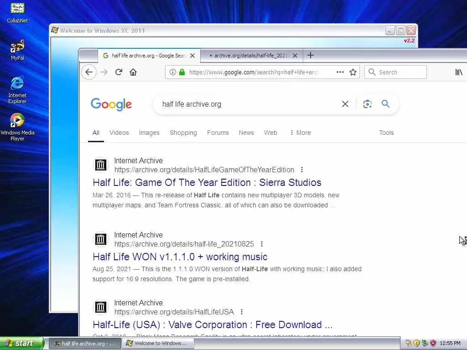Show site information via the info icon
The image size is (467, 350).
[173, 72]
